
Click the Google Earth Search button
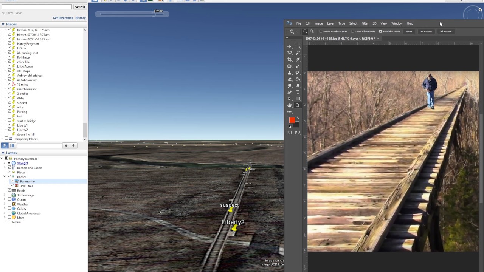click(80, 7)
